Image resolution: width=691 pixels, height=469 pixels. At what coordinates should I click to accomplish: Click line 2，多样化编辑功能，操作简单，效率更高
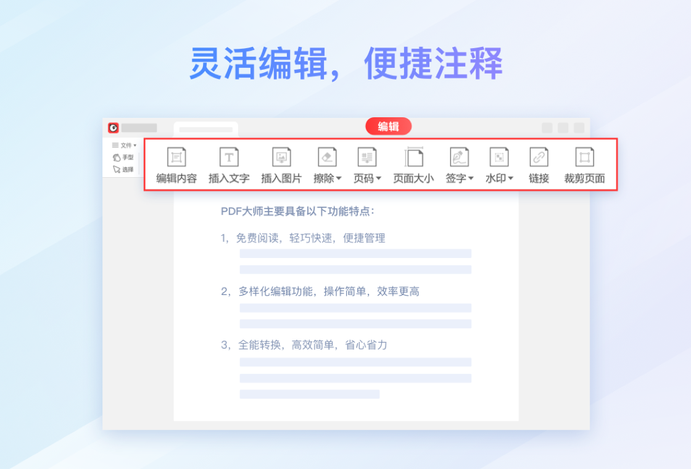(320, 291)
